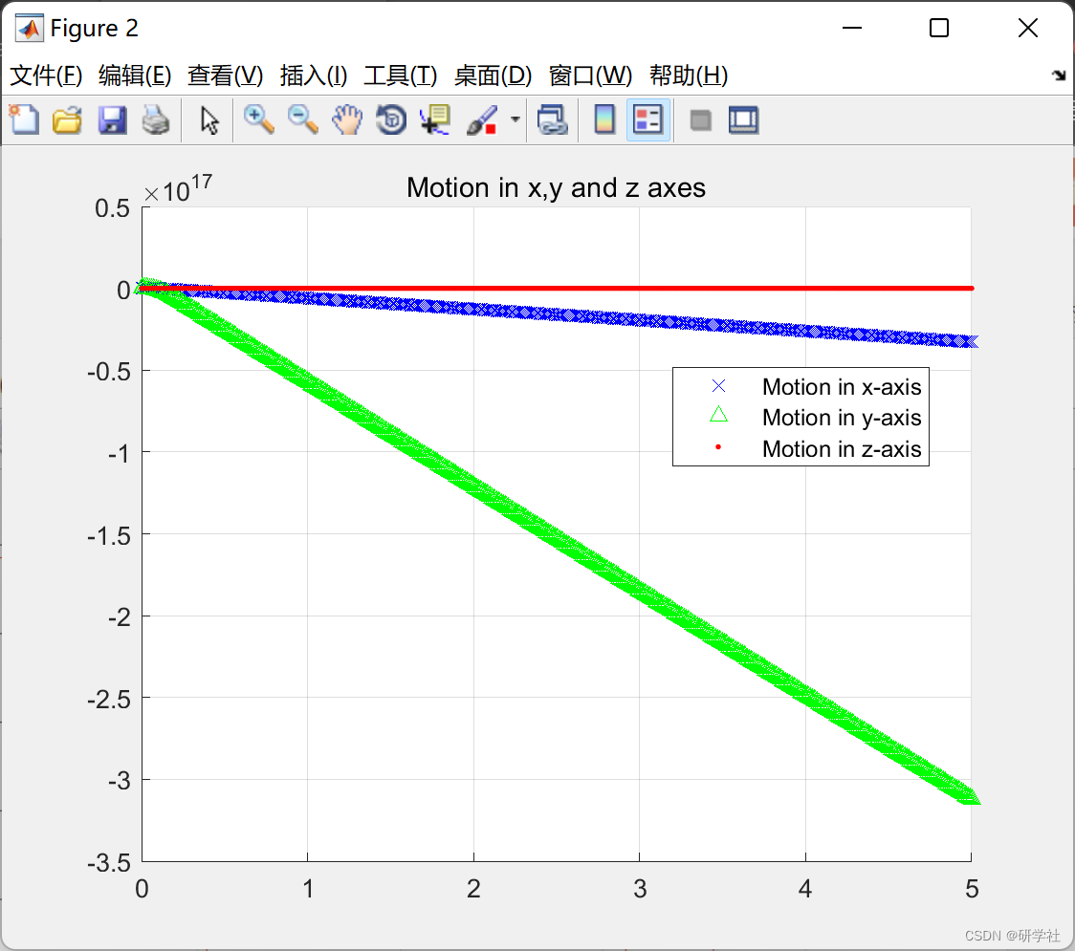Expand the Brush color dropdown arrow
The image size is (1075, 951).
click(515, 119)
